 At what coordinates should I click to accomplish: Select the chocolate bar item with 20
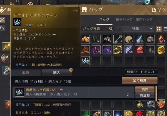click(x=85, y=50)
